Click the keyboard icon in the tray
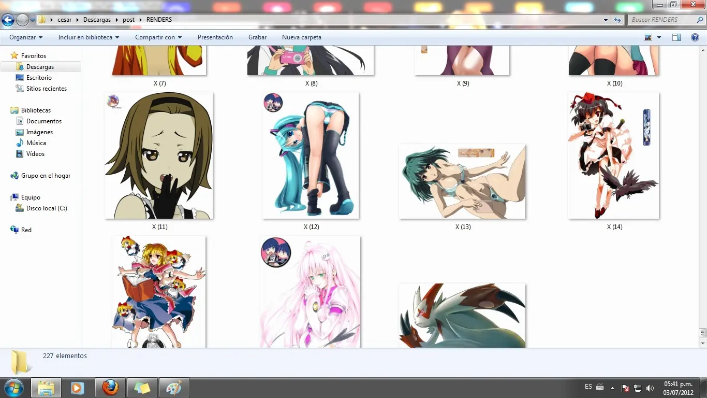 600,387
